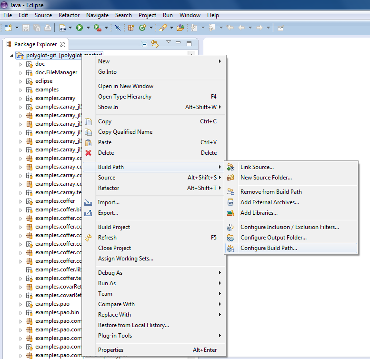Screen dimensions: 370x359
Task: Click the Collapse All icon in Package Explorer
Action: 144,44
